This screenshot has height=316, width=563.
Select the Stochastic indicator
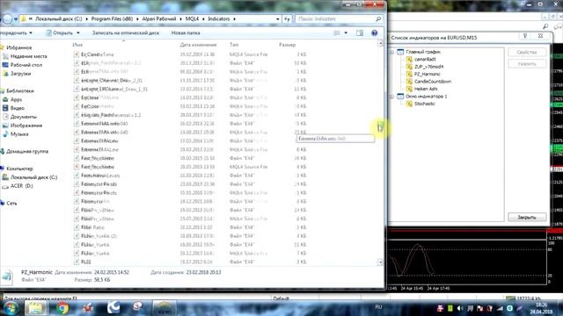point(424,104)
